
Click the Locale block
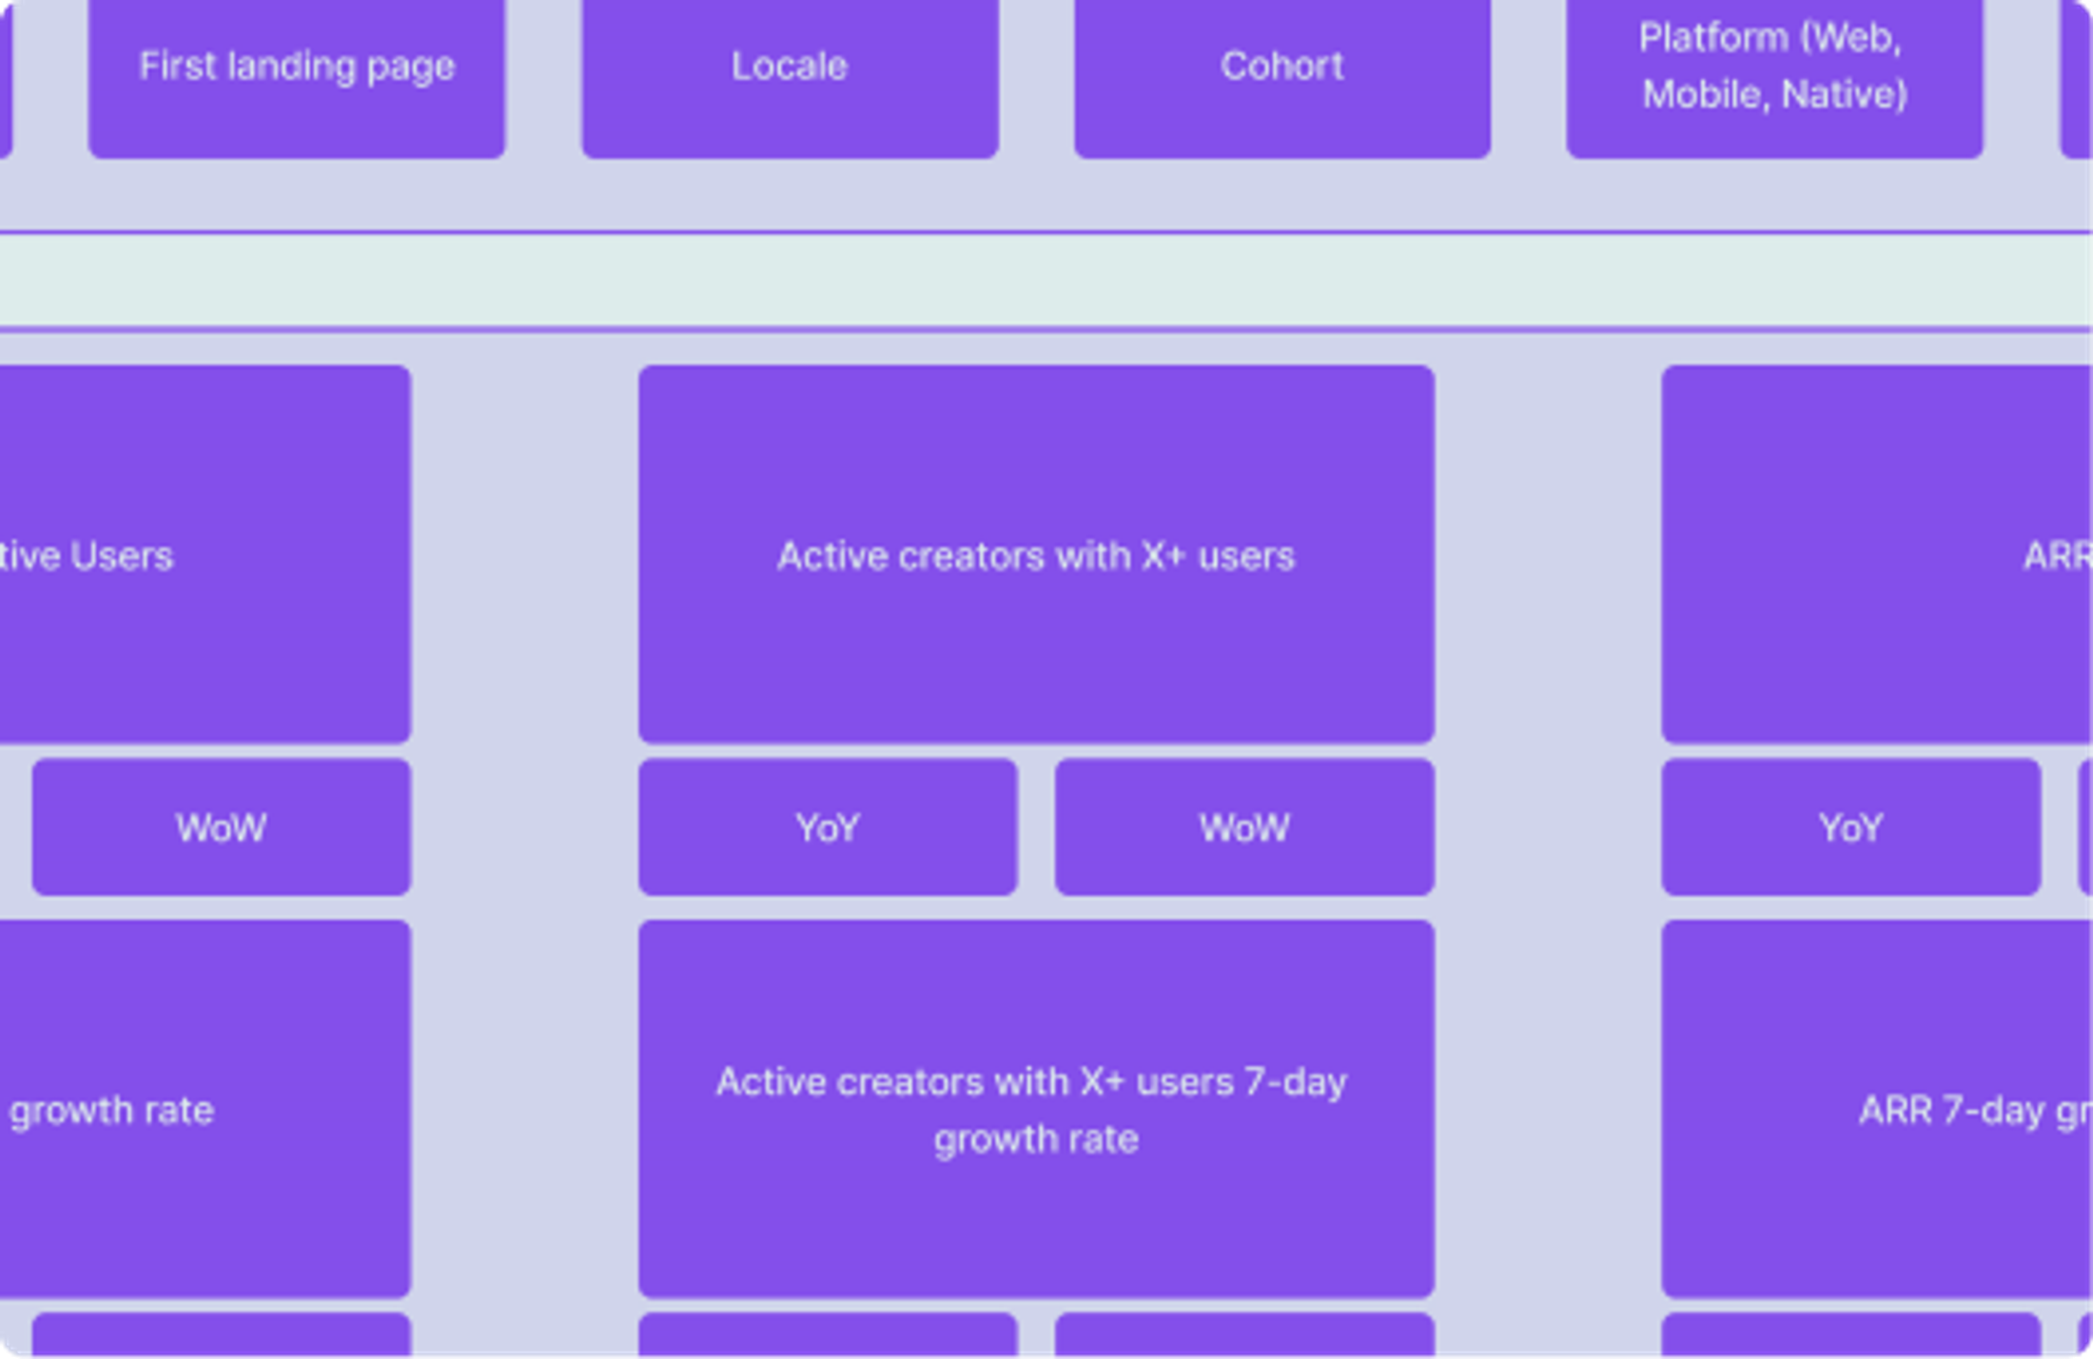(x=790, y=78)
